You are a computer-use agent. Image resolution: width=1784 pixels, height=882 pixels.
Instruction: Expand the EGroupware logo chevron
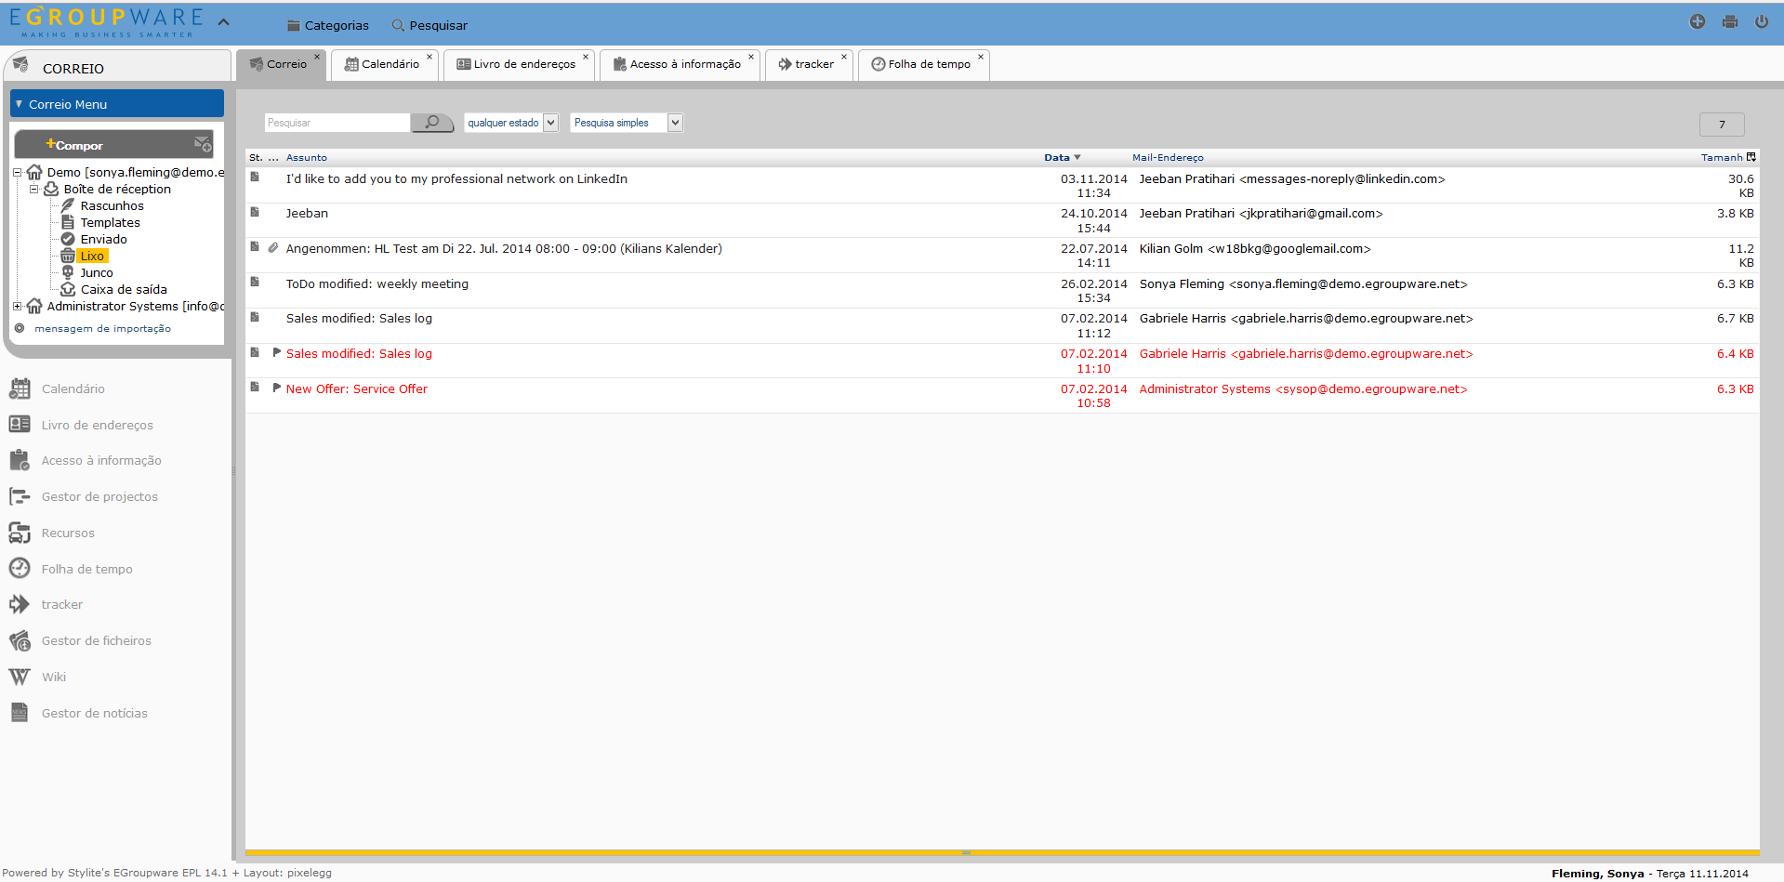[x=224, y=21]
